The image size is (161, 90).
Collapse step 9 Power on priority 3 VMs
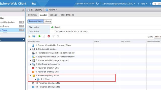coord(30,76)
